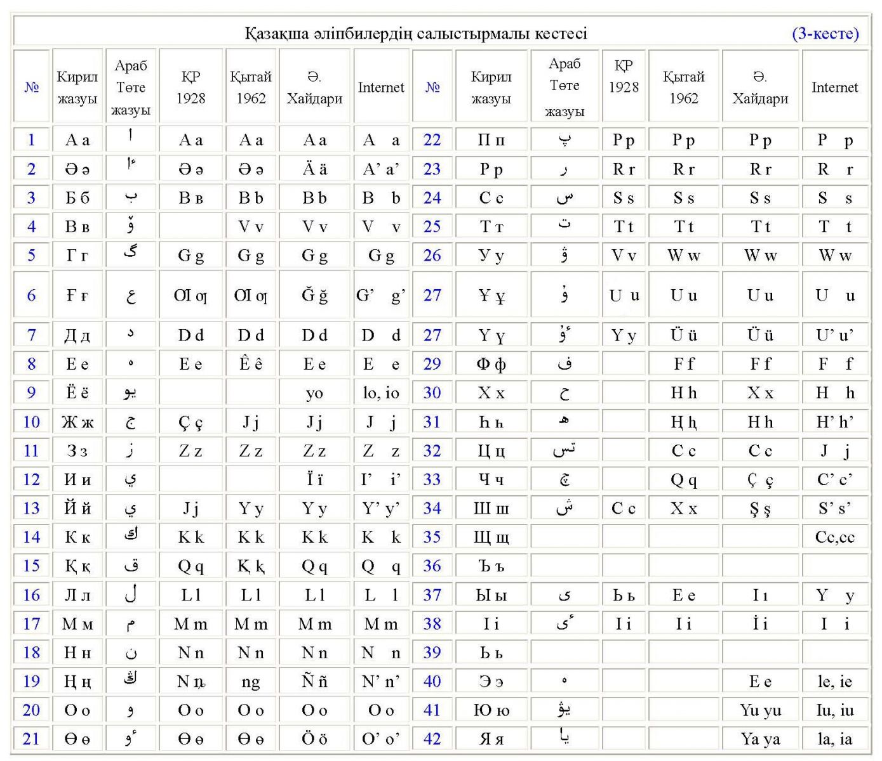The image size is (882, 761).
Task: Open row number 22 link for П п
Action: click(432, 140)
